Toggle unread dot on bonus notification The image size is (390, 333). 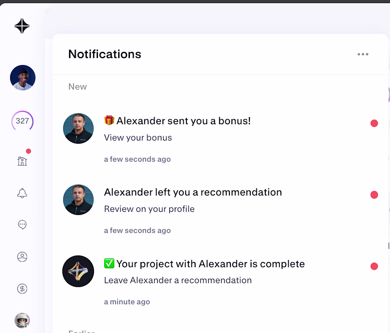[374, 123]
